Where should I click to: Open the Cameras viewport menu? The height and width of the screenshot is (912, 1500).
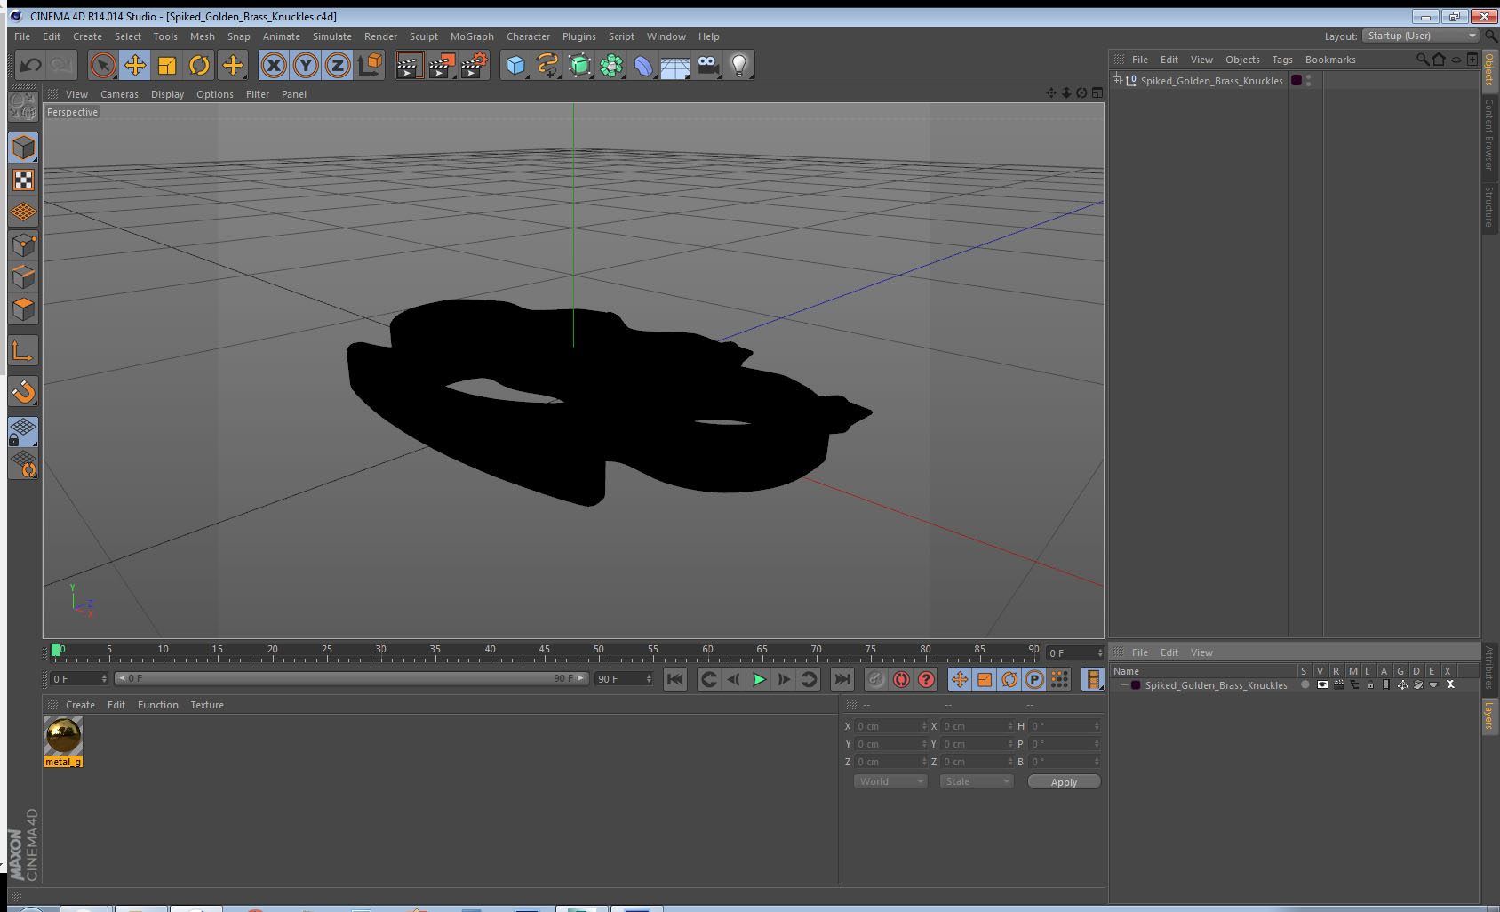point(119,94)
